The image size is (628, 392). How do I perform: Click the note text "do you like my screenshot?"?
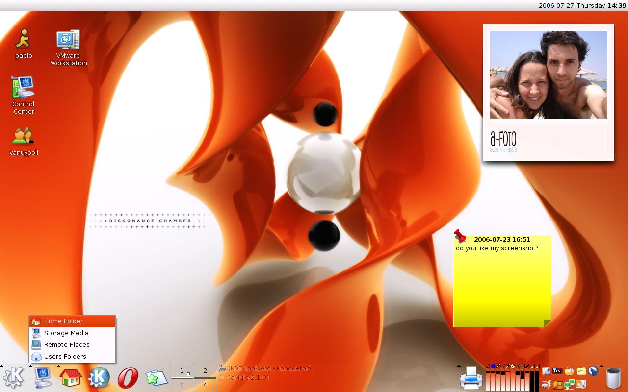[x=497, y=248]
